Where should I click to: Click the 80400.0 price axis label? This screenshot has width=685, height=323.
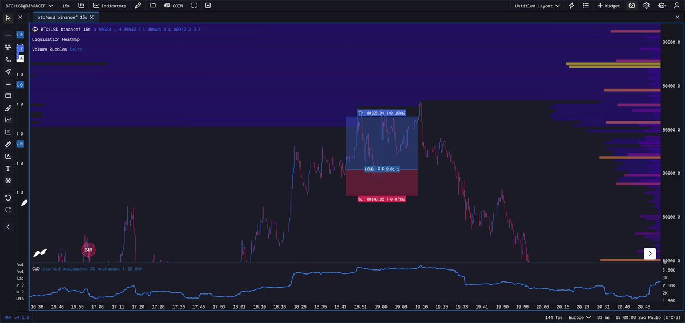(672, 86)
